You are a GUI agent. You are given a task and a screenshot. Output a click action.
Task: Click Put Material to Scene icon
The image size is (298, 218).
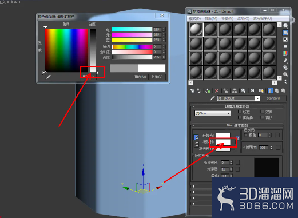199,91
